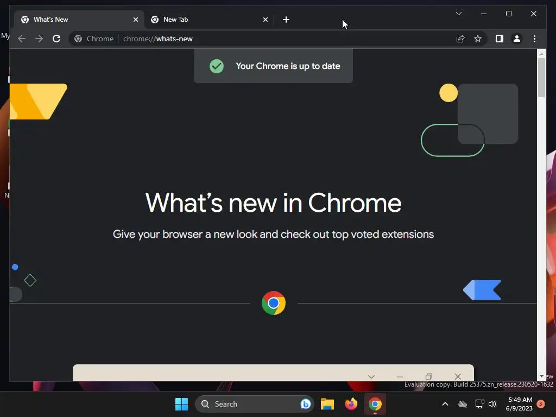
Task: Launch Firefox from the taskbar
Action: click(351, 404)
